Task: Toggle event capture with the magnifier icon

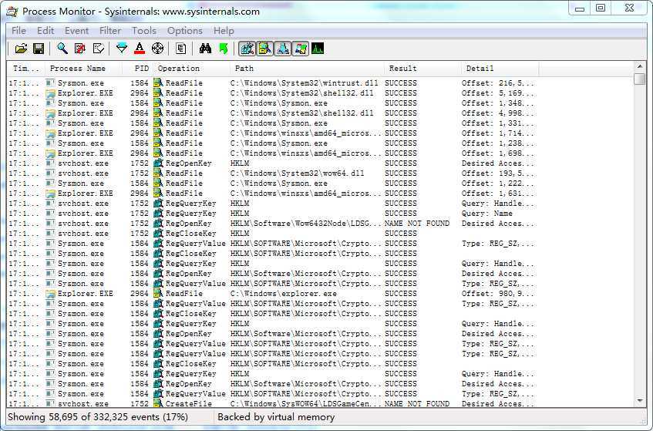Action: tap(62, 49)
